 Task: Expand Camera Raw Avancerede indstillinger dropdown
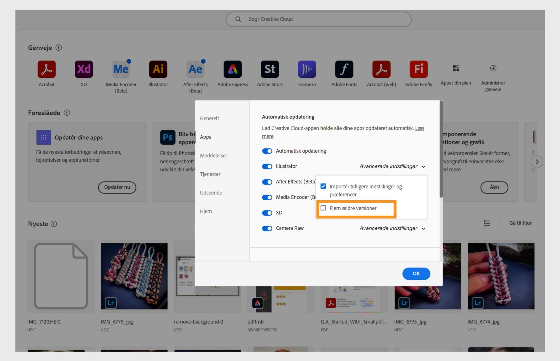click(392, 229)
